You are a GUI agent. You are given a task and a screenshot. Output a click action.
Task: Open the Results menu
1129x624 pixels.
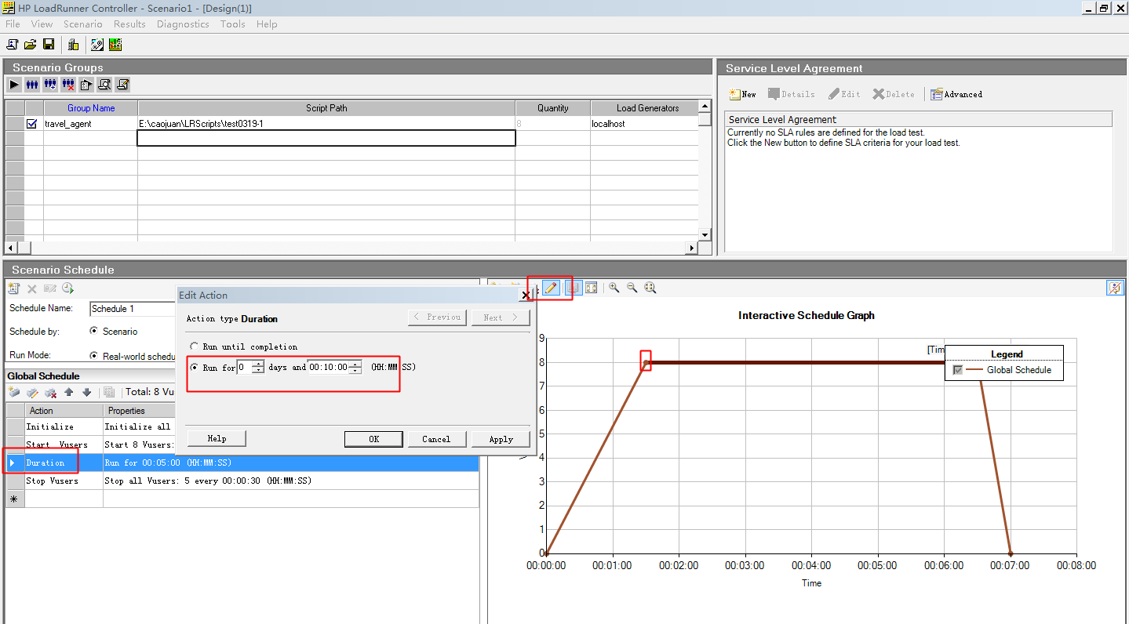[129, 24]
